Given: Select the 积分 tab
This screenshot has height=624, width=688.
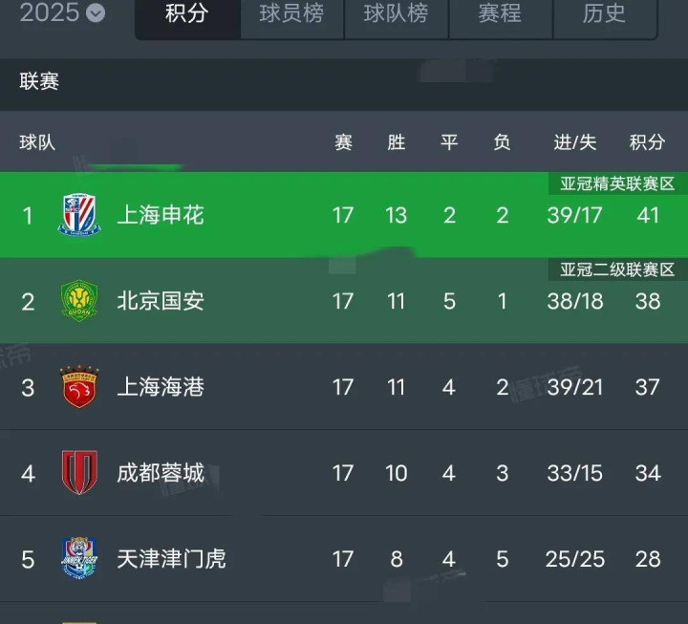Looking at the screenshot, I should click(187, 14).
